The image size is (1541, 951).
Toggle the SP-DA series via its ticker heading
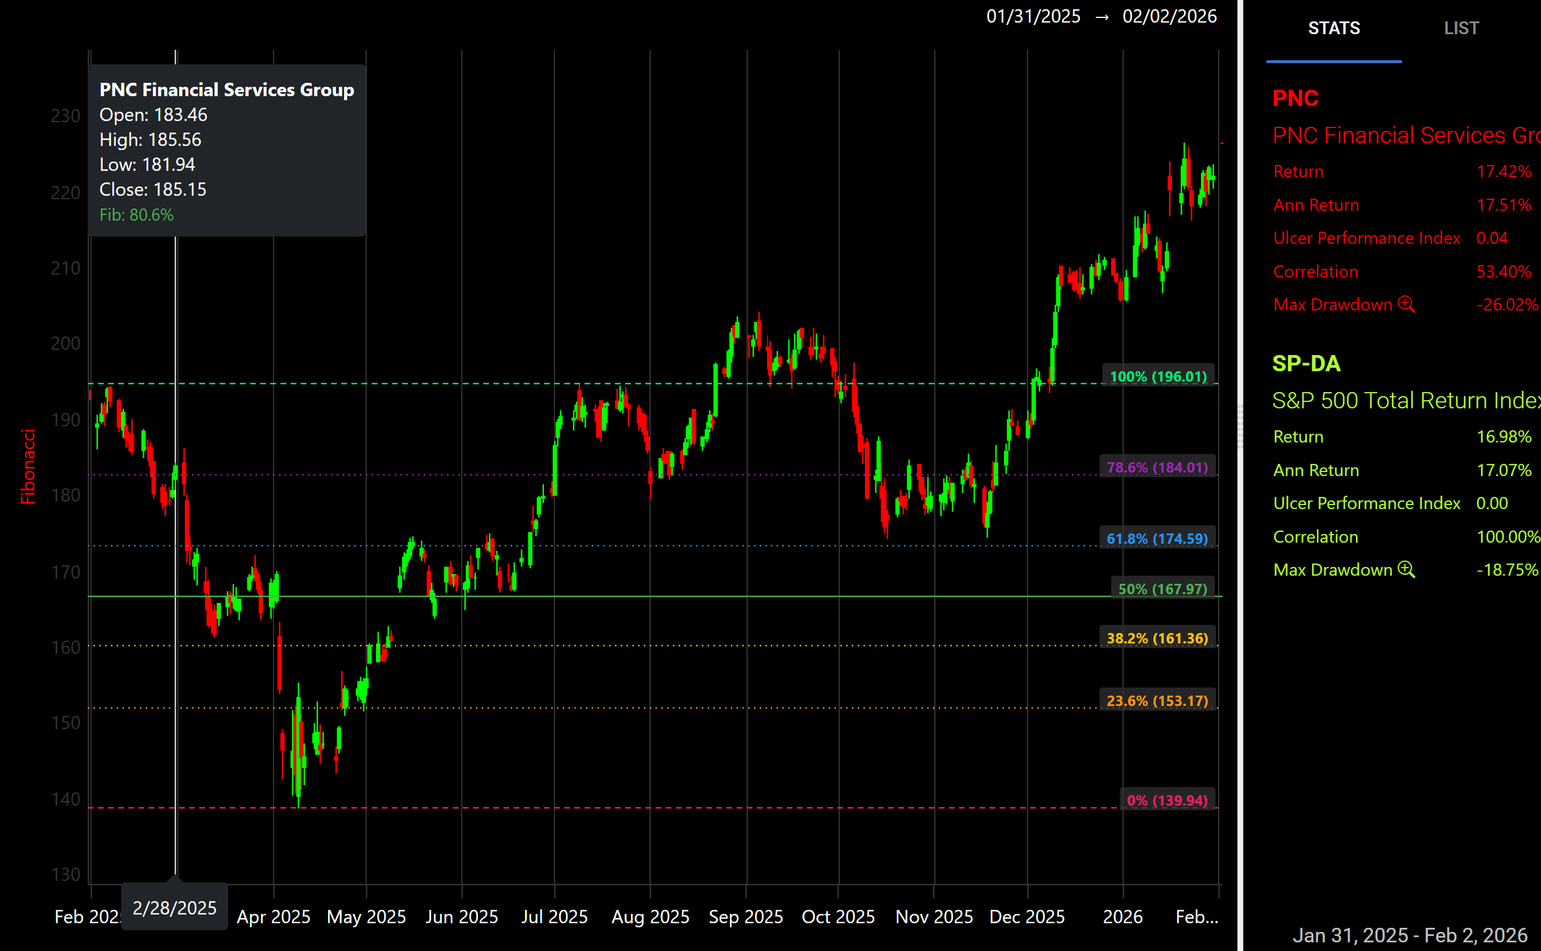1306,364
